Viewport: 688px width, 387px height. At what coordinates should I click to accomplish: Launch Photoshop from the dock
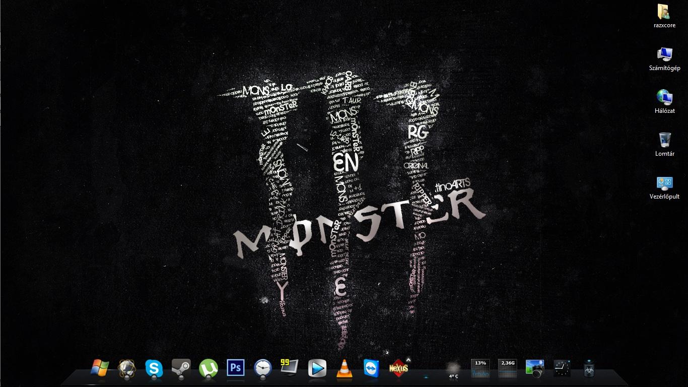235,368
